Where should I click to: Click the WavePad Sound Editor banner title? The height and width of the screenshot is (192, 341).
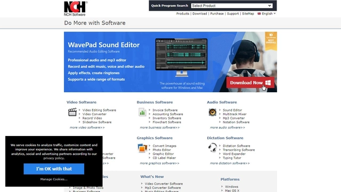pos(104,45)
